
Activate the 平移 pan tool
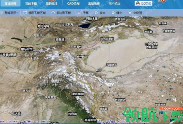(x=83, y=13)
